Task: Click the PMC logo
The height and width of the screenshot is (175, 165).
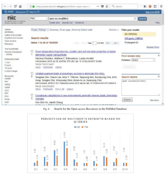Action: [x=12, y=18]
